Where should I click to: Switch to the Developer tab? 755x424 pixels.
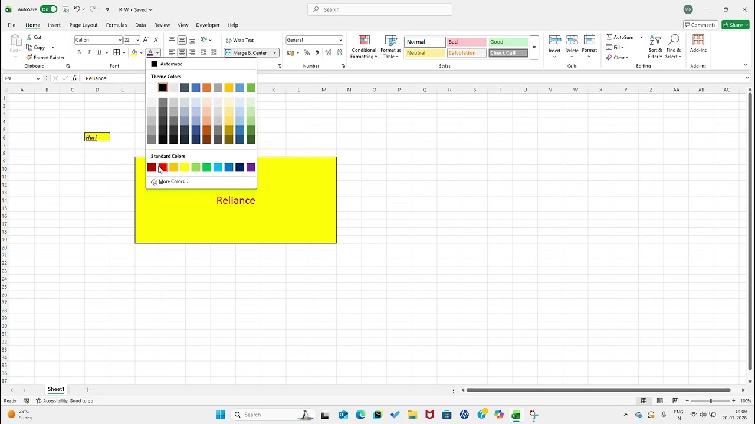point(208,25)
